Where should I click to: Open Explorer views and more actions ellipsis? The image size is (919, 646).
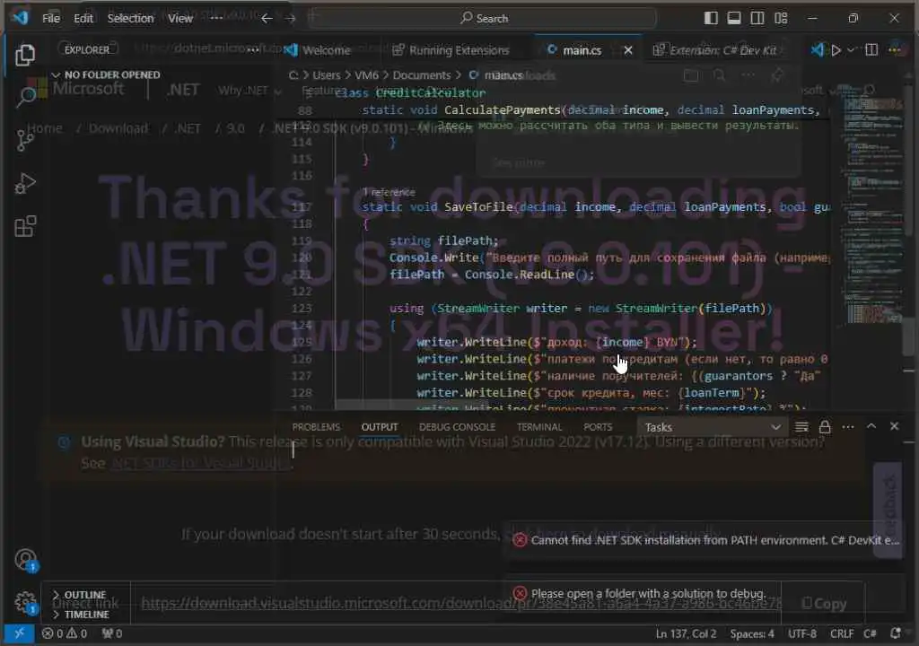click(x=252, y=50)
